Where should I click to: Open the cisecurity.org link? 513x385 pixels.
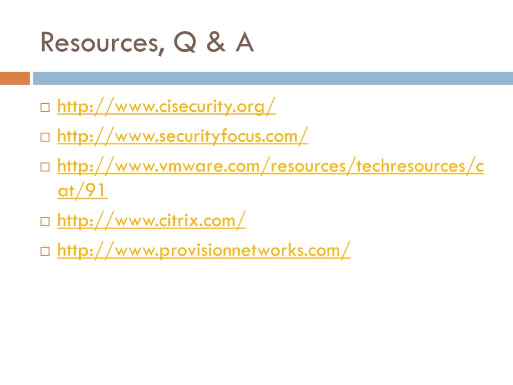166,106
